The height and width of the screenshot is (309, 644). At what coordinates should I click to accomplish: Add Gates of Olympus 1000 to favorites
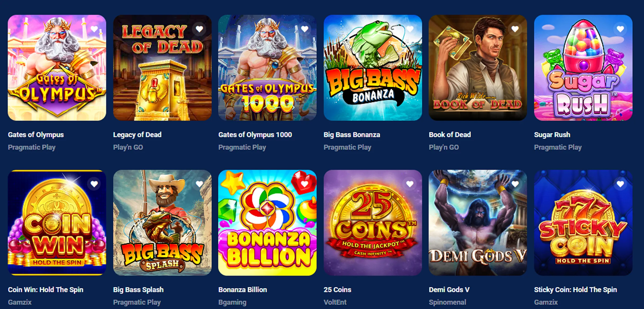point(305,29)
